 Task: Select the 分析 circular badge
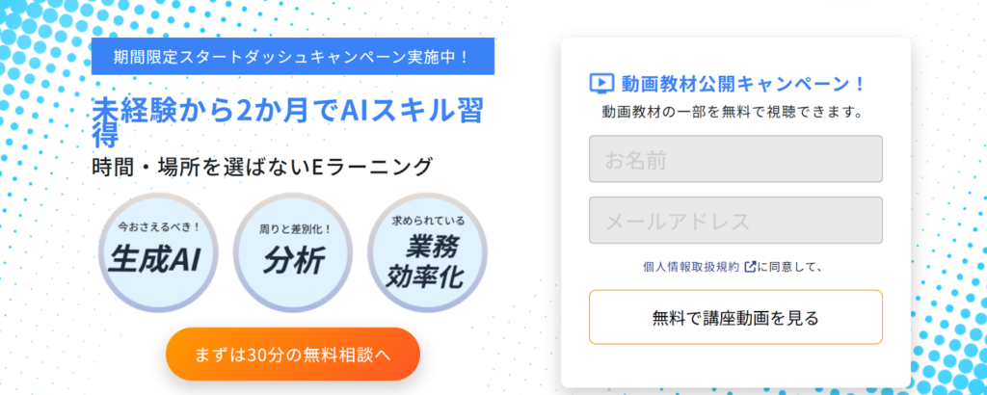click(x=292, y=254)
